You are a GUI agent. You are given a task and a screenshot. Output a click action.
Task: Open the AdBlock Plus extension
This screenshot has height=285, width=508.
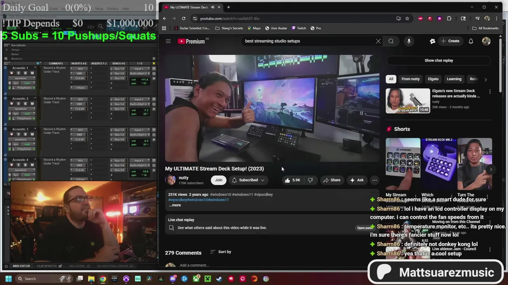(x=420, y=18)
